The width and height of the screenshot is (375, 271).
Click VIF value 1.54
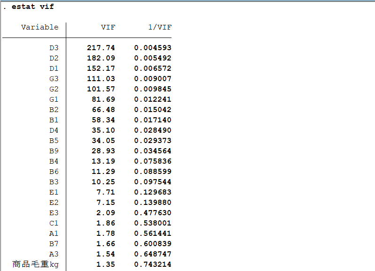(x=106, y=254)
